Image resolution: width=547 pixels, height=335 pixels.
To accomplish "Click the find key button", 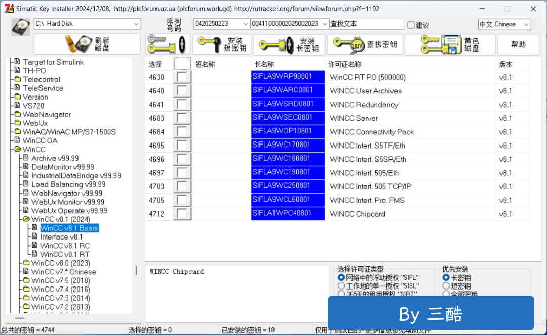I will pyautogui.click(x=365, y=44).
